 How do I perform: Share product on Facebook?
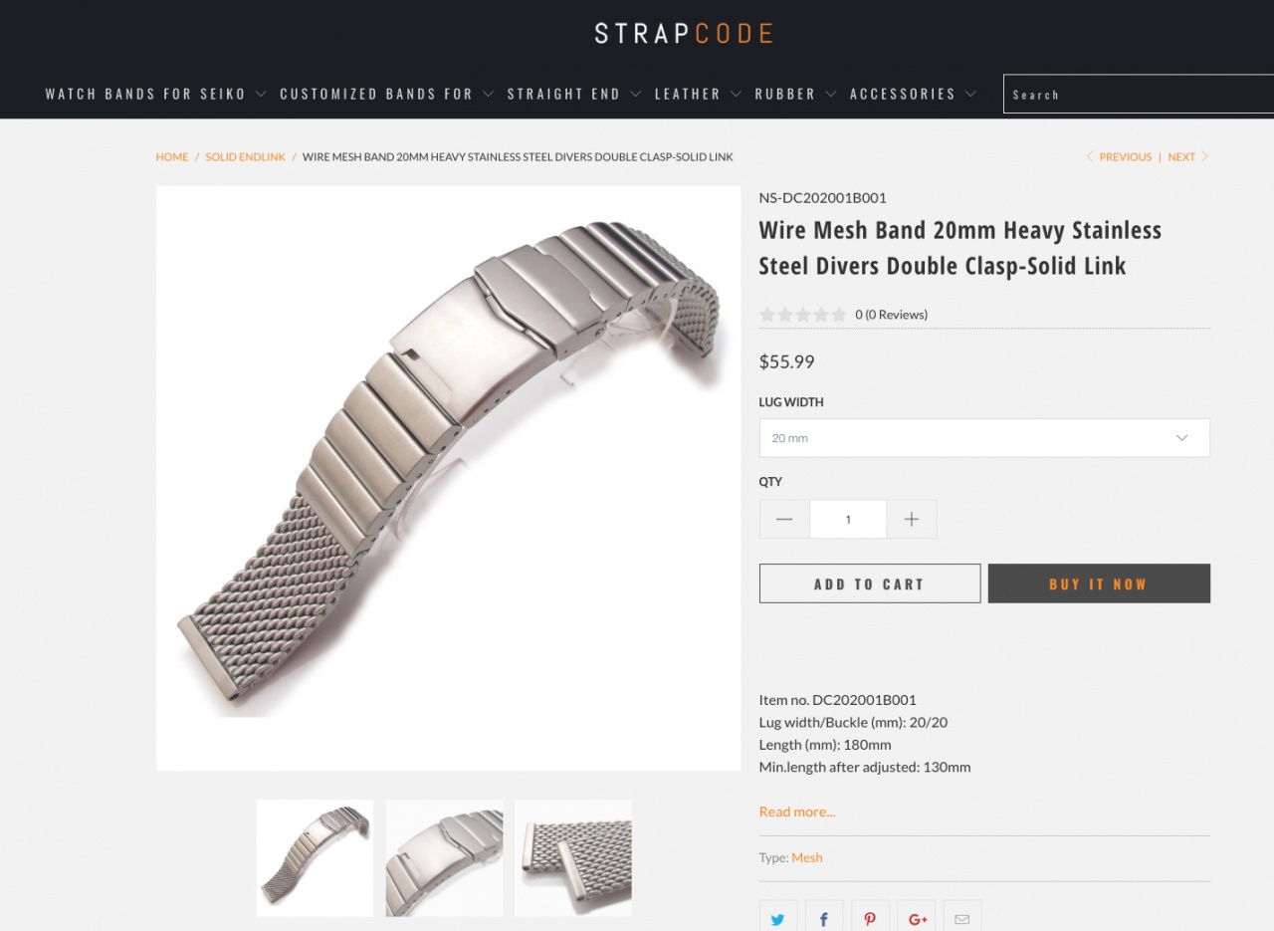point(824,917)
